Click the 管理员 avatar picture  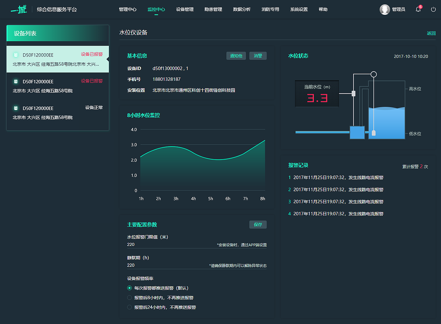coord(385,9)
